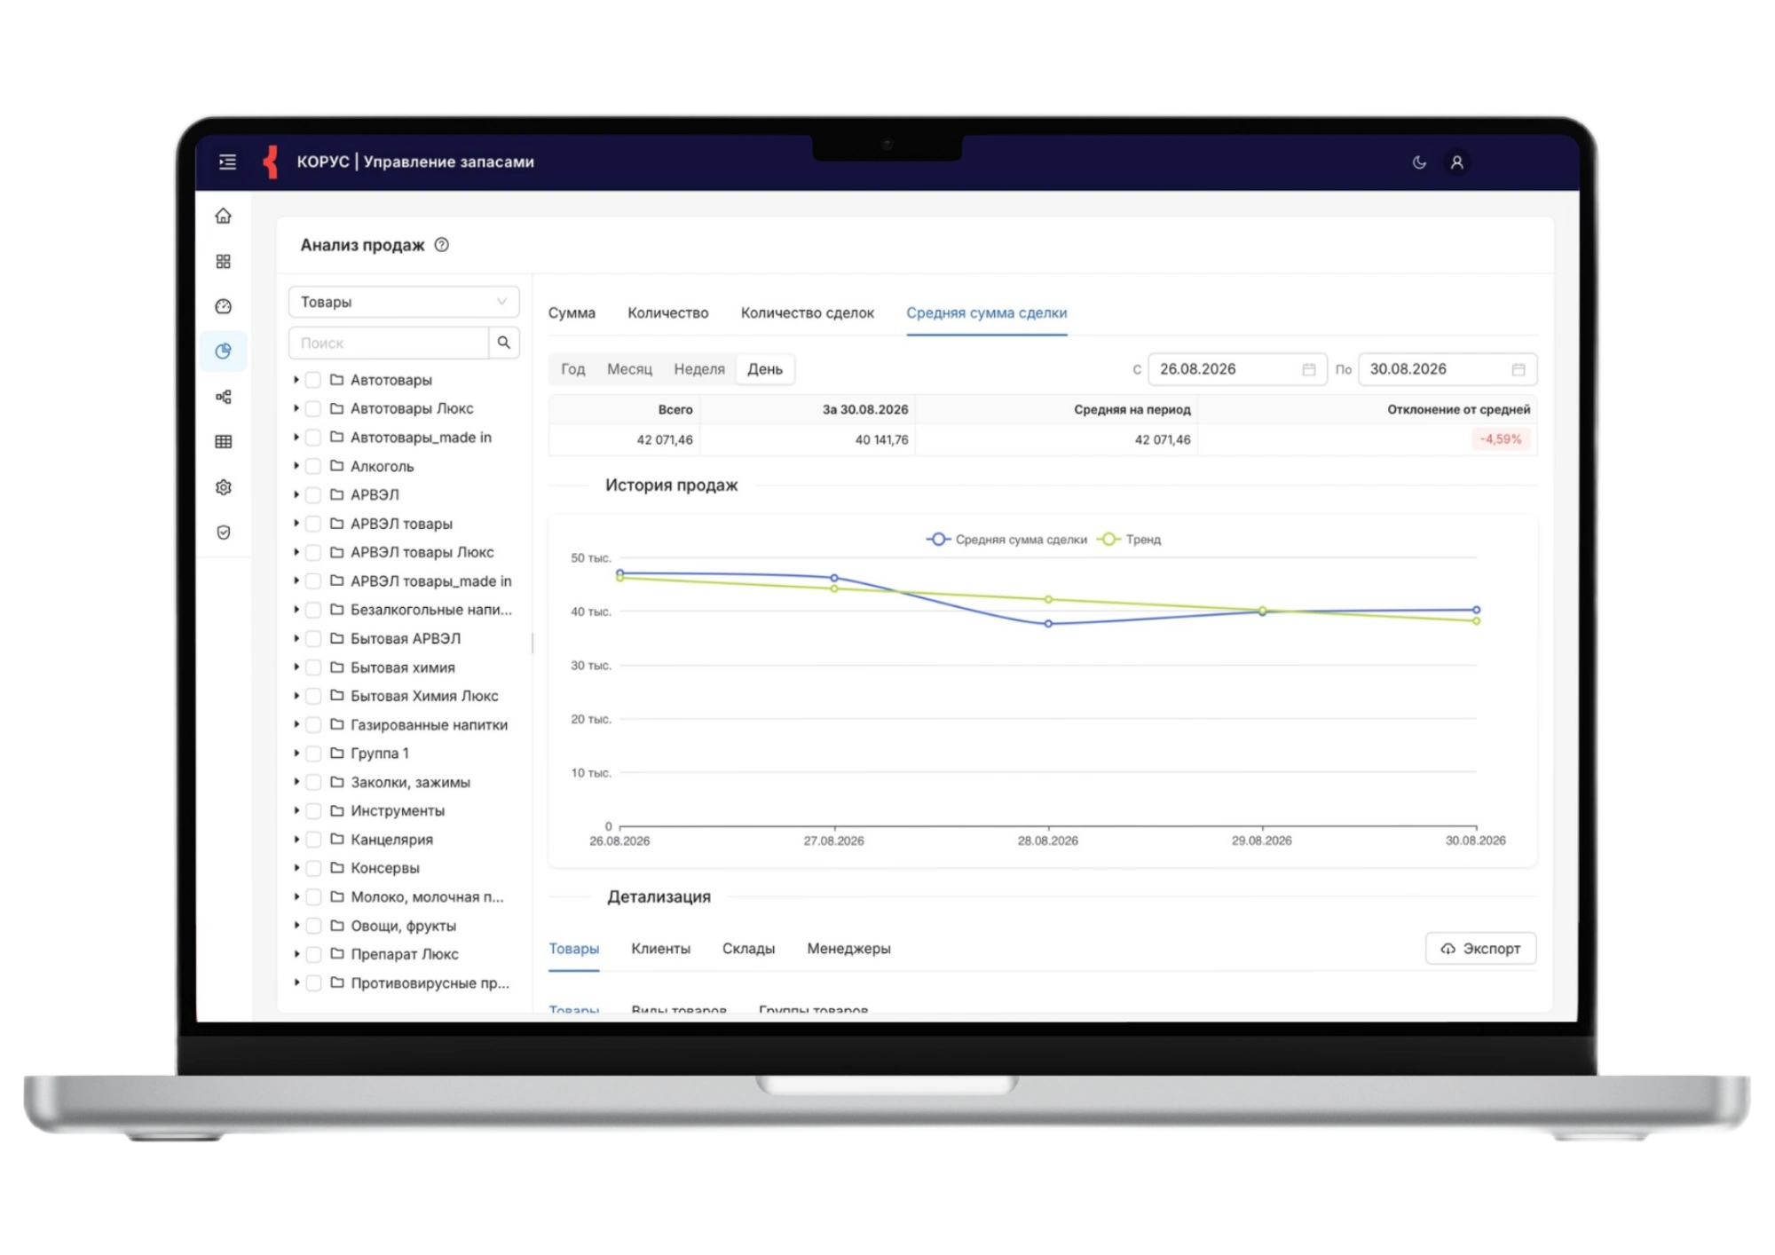The height and width of the screenshot is (1255, 1775).
Task: Open the table sidebar icon
Action: point(224,441)
